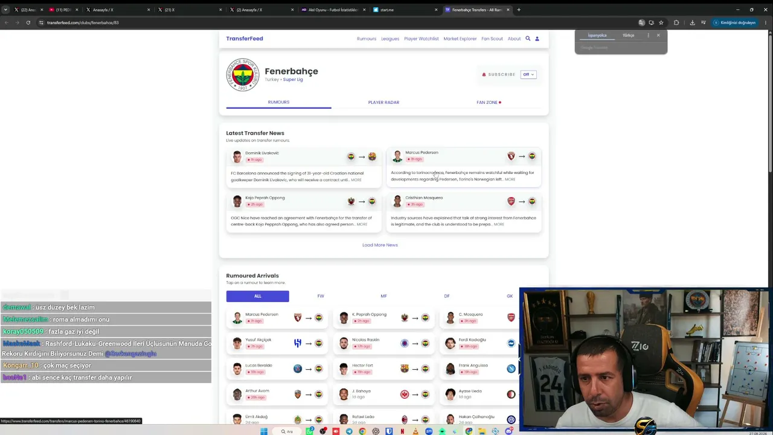Expand MORE on the Cristhian Mosquera news

point(499,225)
